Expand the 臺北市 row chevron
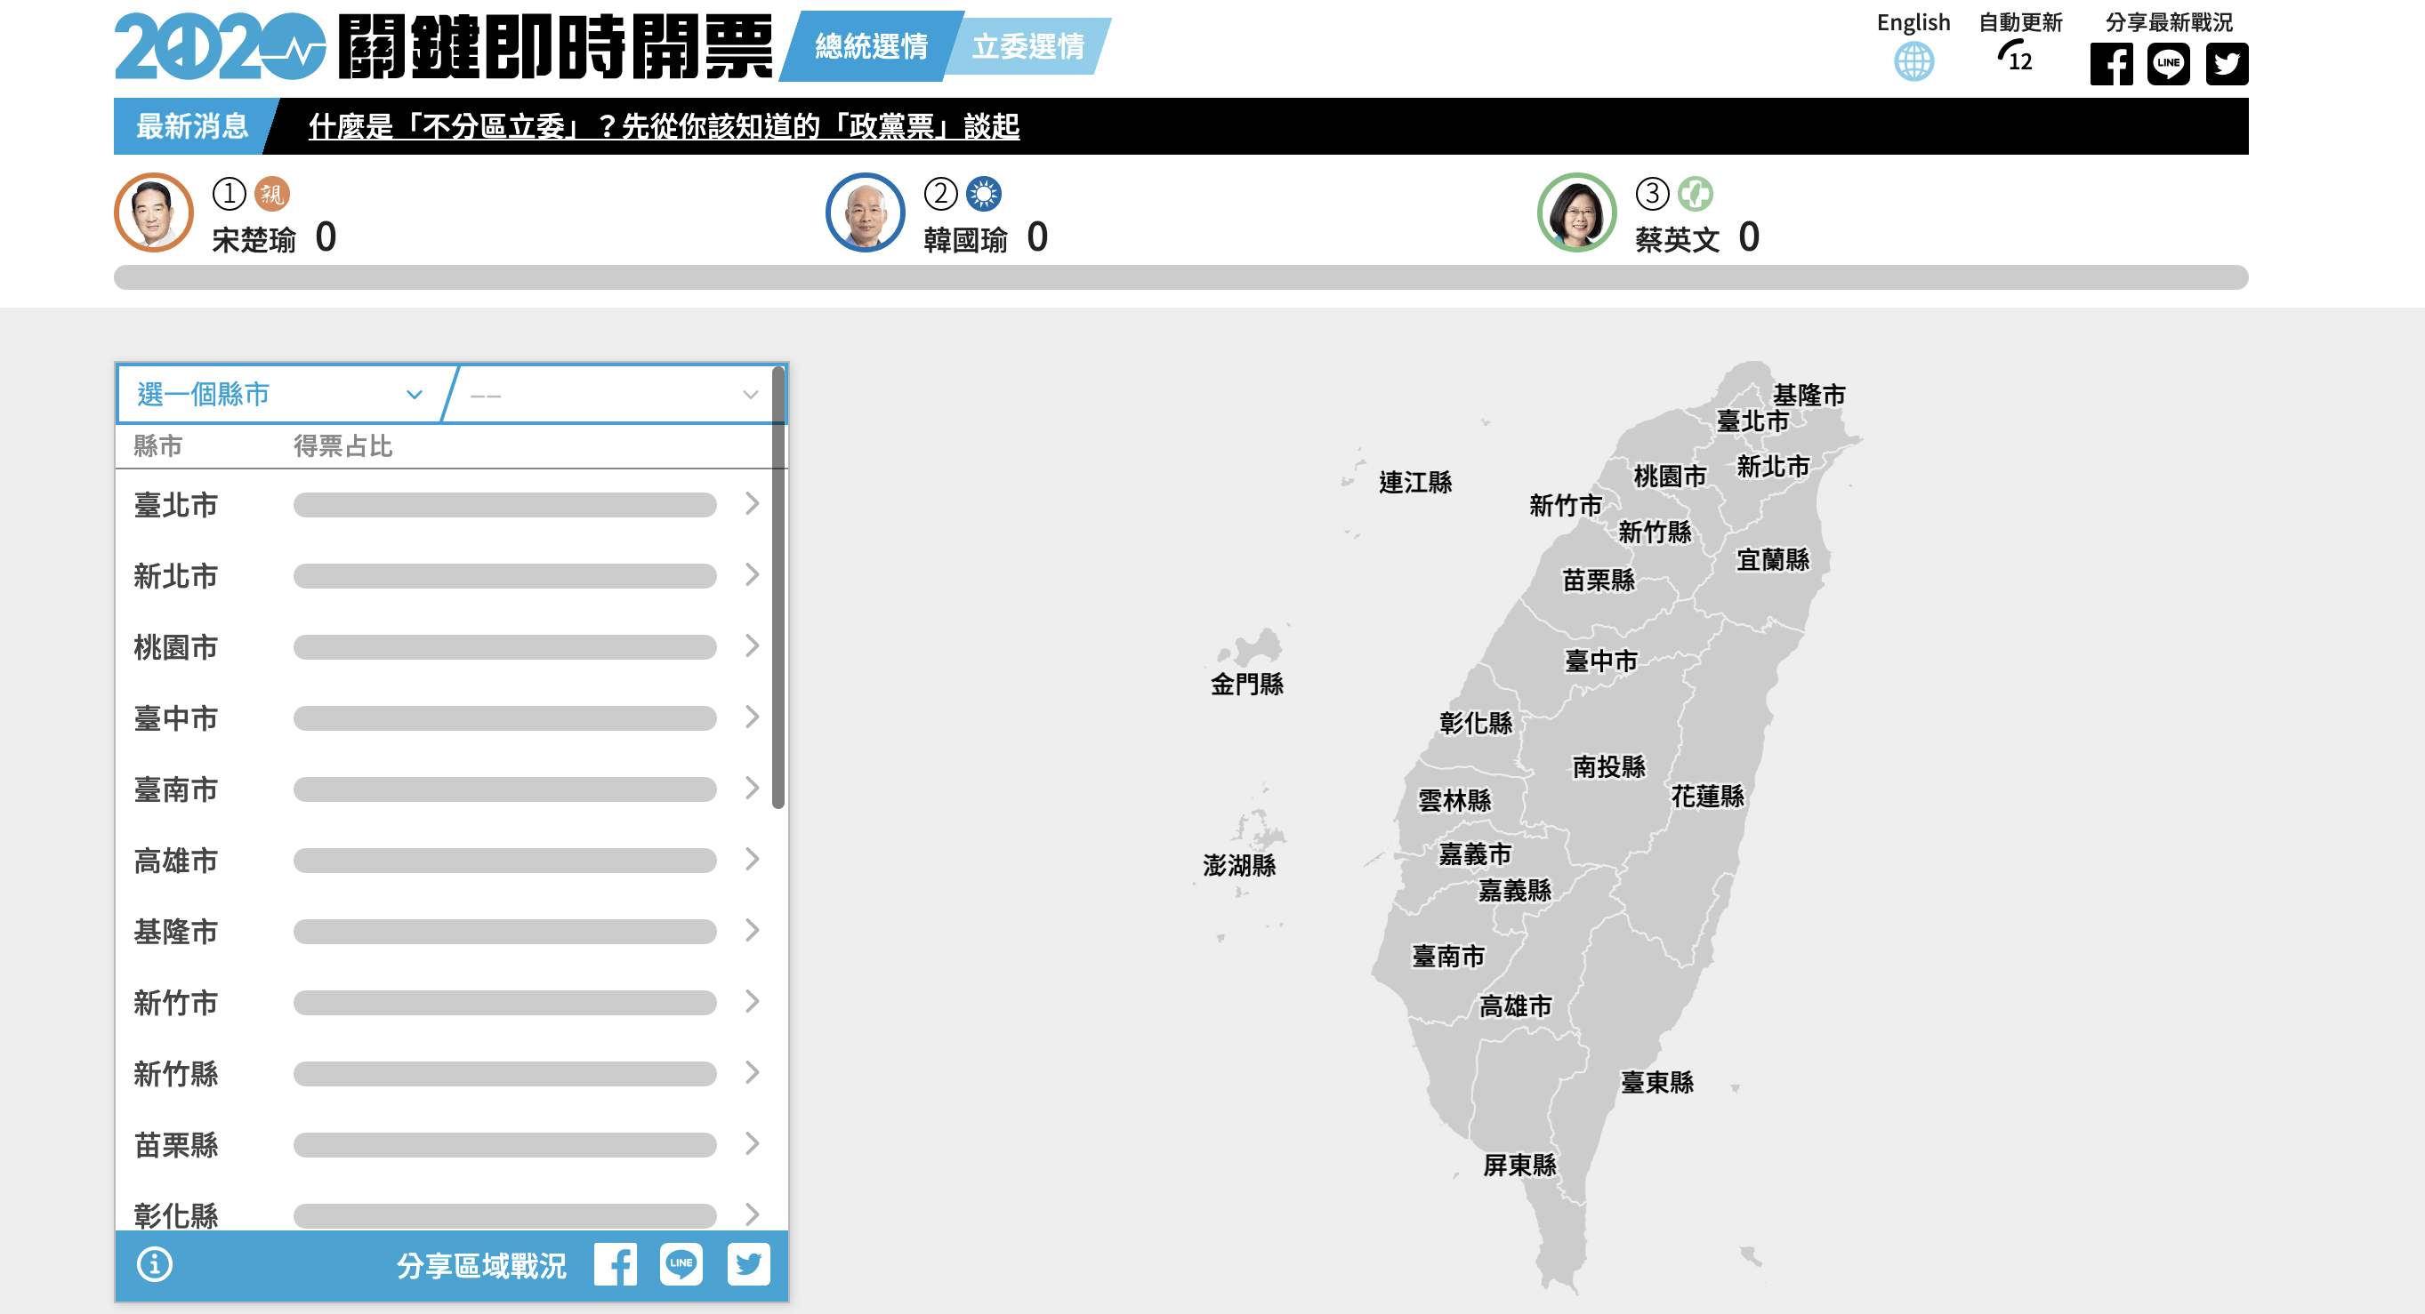Image resolution: width=2425 pixels, height=1314 pixels. pos(751,503)
